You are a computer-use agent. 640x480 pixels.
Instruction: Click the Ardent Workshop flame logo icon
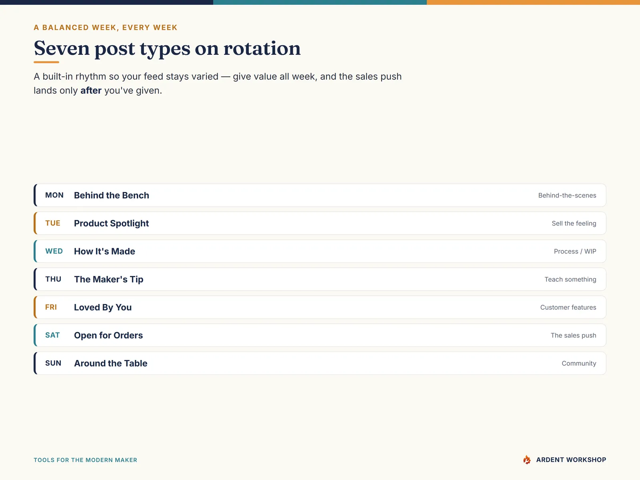pos(527,460)
